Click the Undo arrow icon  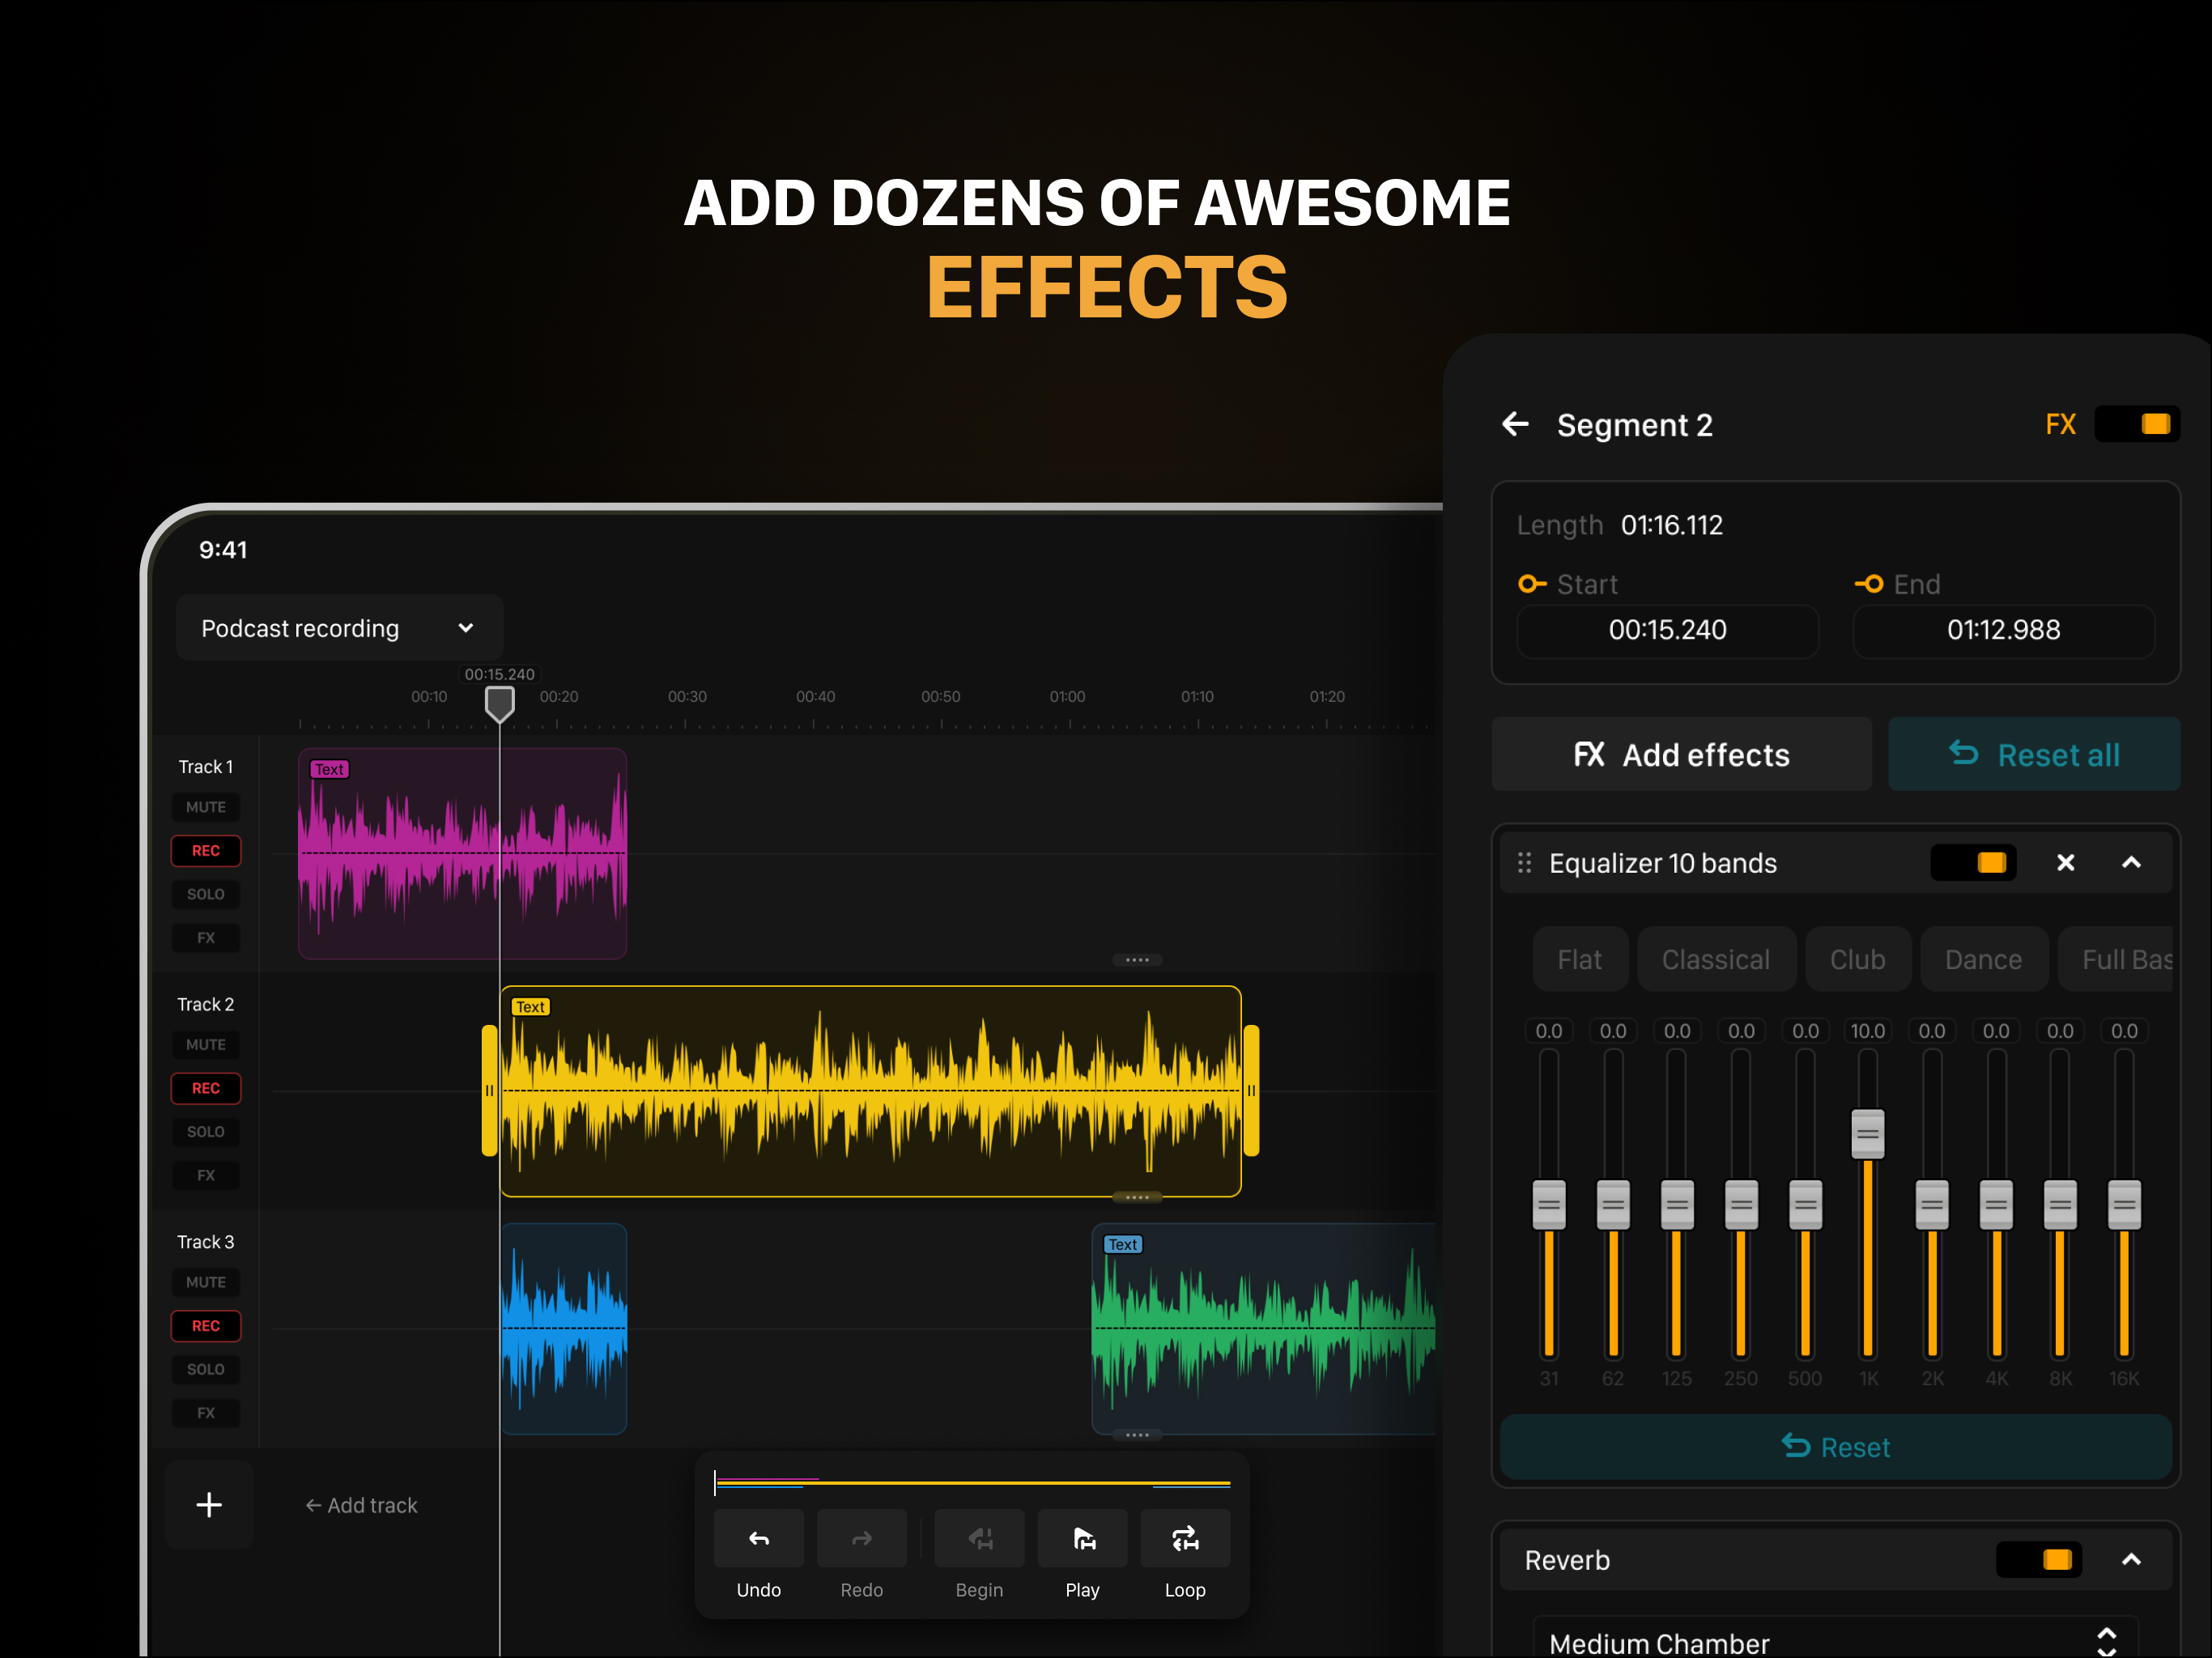pos(758,1538)
